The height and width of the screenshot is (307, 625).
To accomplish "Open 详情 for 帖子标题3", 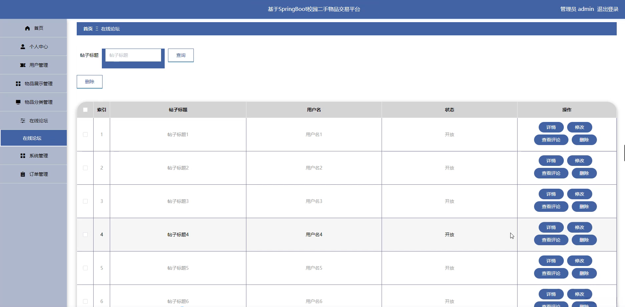I will tap(551, 194).
